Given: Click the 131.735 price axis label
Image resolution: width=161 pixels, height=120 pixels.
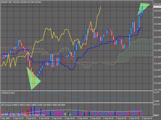Looking at the screenshot, I should click(157, 37).
